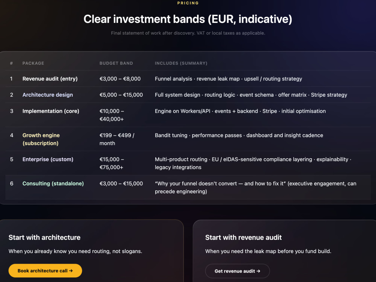Viewport: 376px width, 282px height.
Task: Click the PRICING section label
Action: tap(188, 3)
